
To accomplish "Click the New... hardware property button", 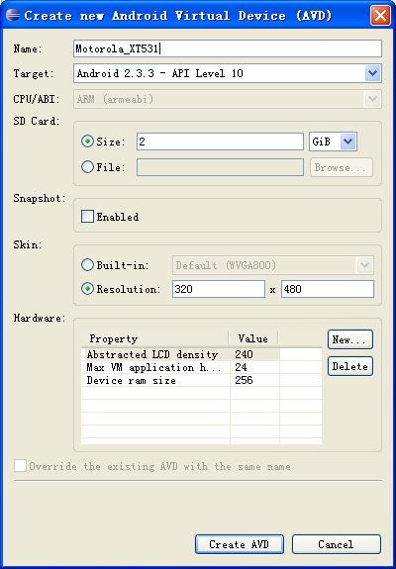I will pos(350,339).
